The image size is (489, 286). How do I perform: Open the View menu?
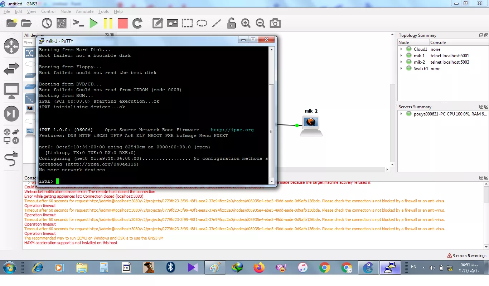tap(32, 11)
